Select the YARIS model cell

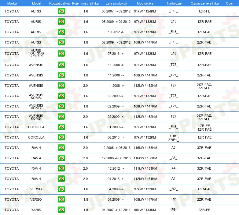click(36, 210)
